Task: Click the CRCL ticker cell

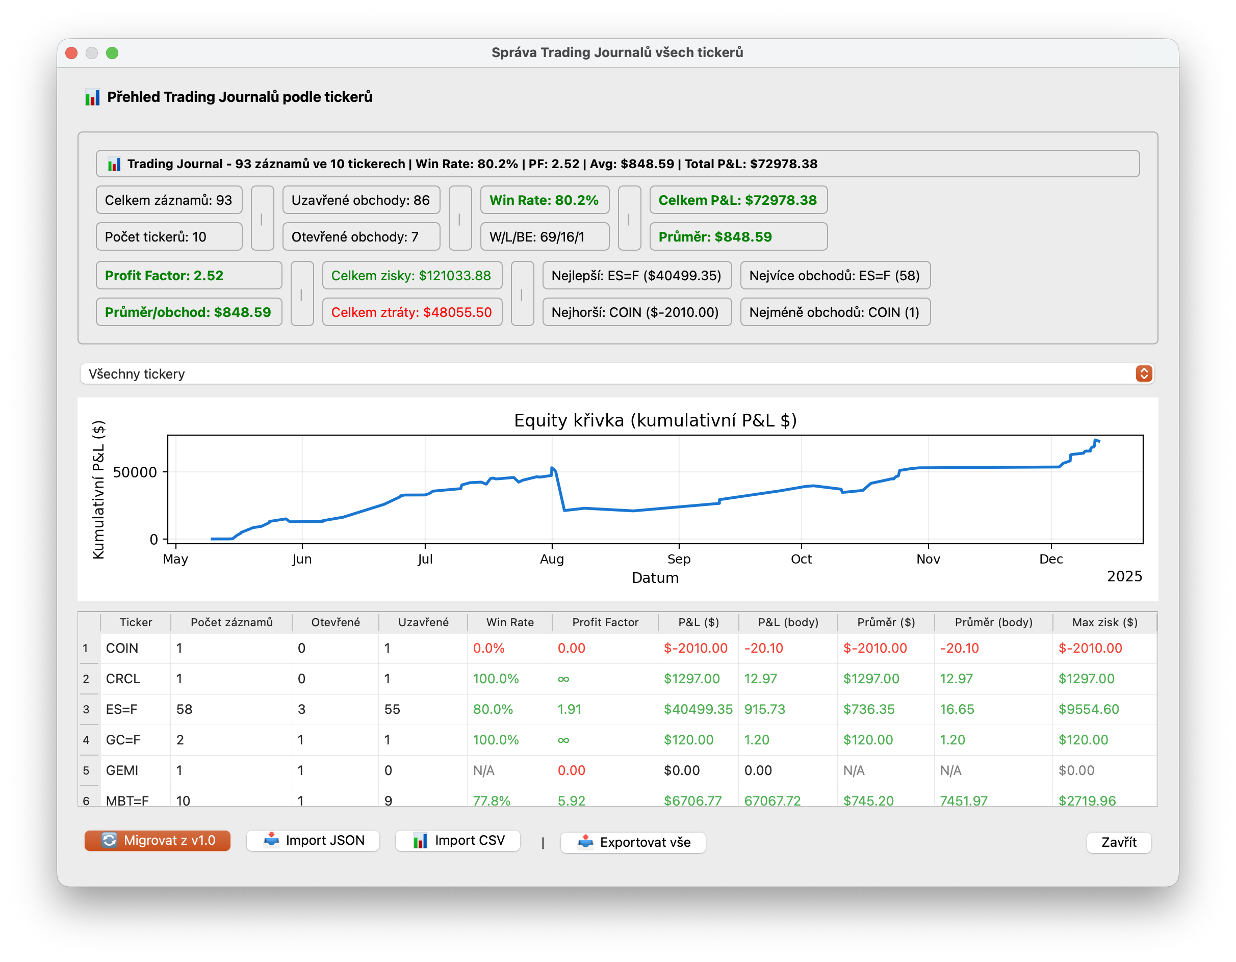Action: click(123, 679)
